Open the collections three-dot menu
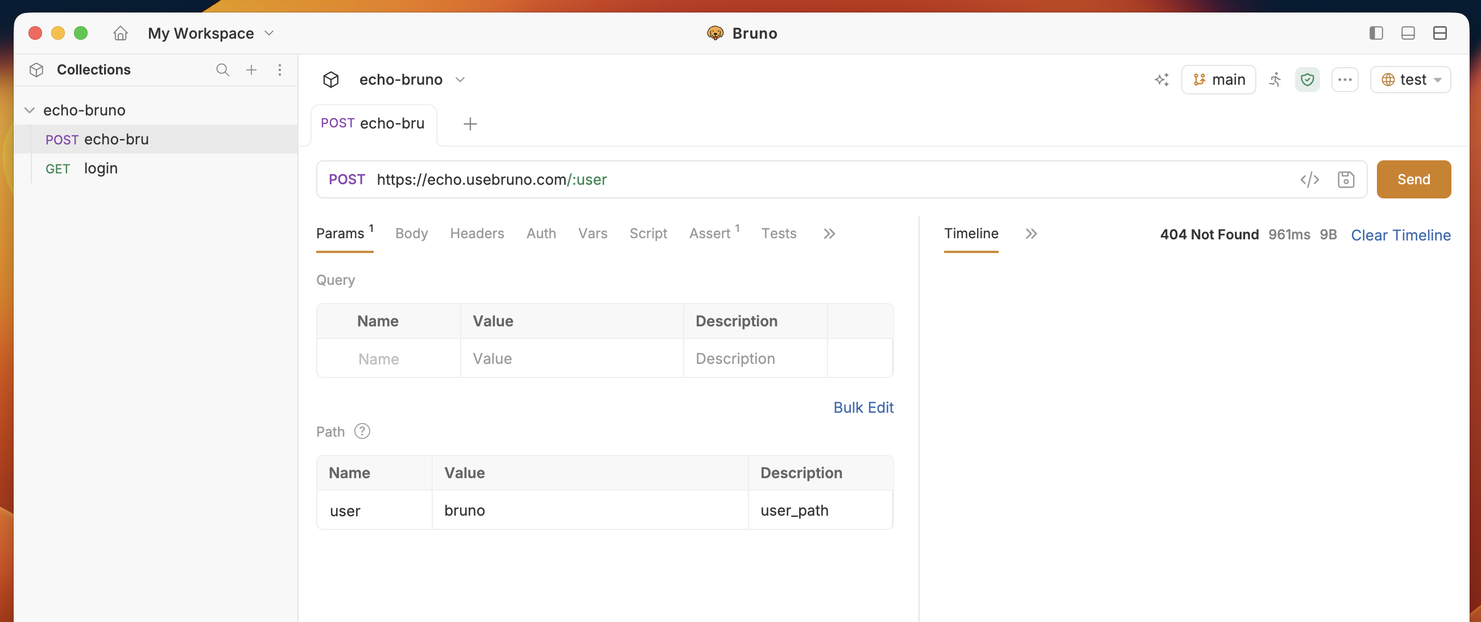 point(280,69)
